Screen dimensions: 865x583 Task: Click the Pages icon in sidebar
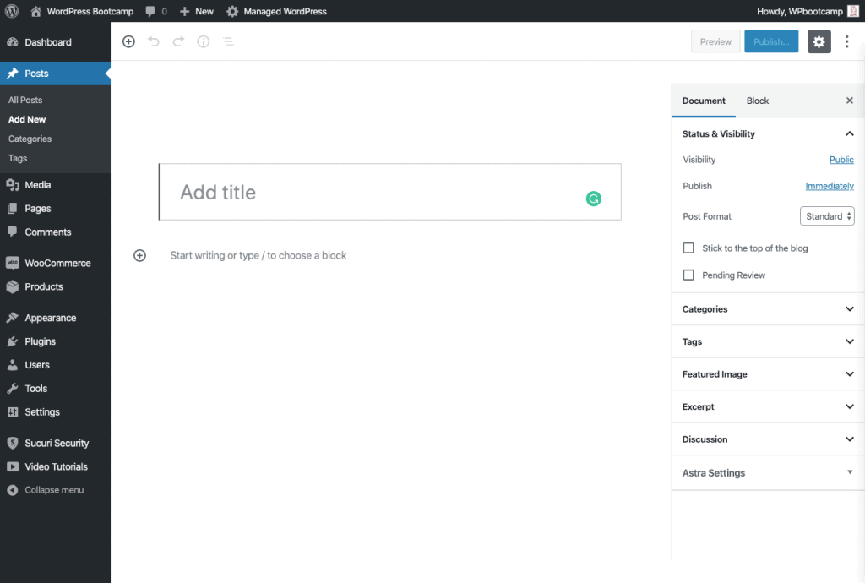12,209
